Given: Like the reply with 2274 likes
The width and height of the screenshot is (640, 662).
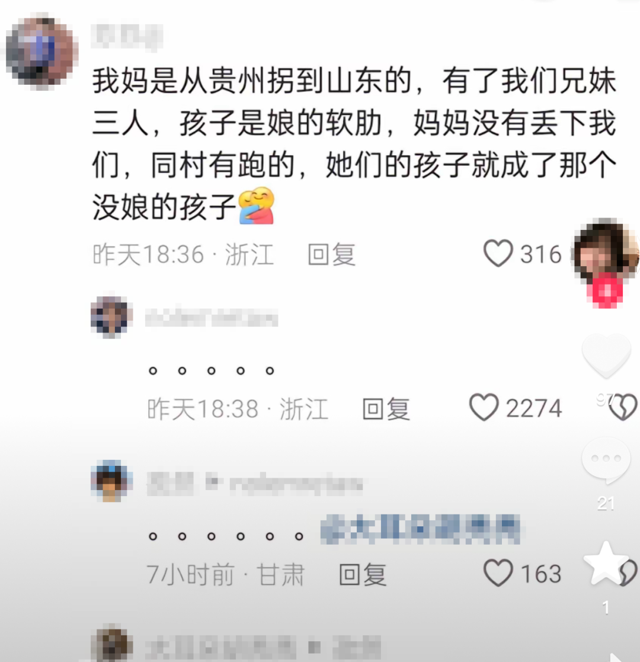Looking at the screenshot, I should pyautogui.click(x=484, y=407).
